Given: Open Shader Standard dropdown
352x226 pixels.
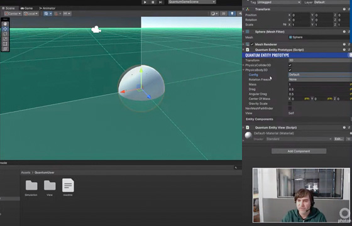Looking at the screenshot, I should coord(299,139).
